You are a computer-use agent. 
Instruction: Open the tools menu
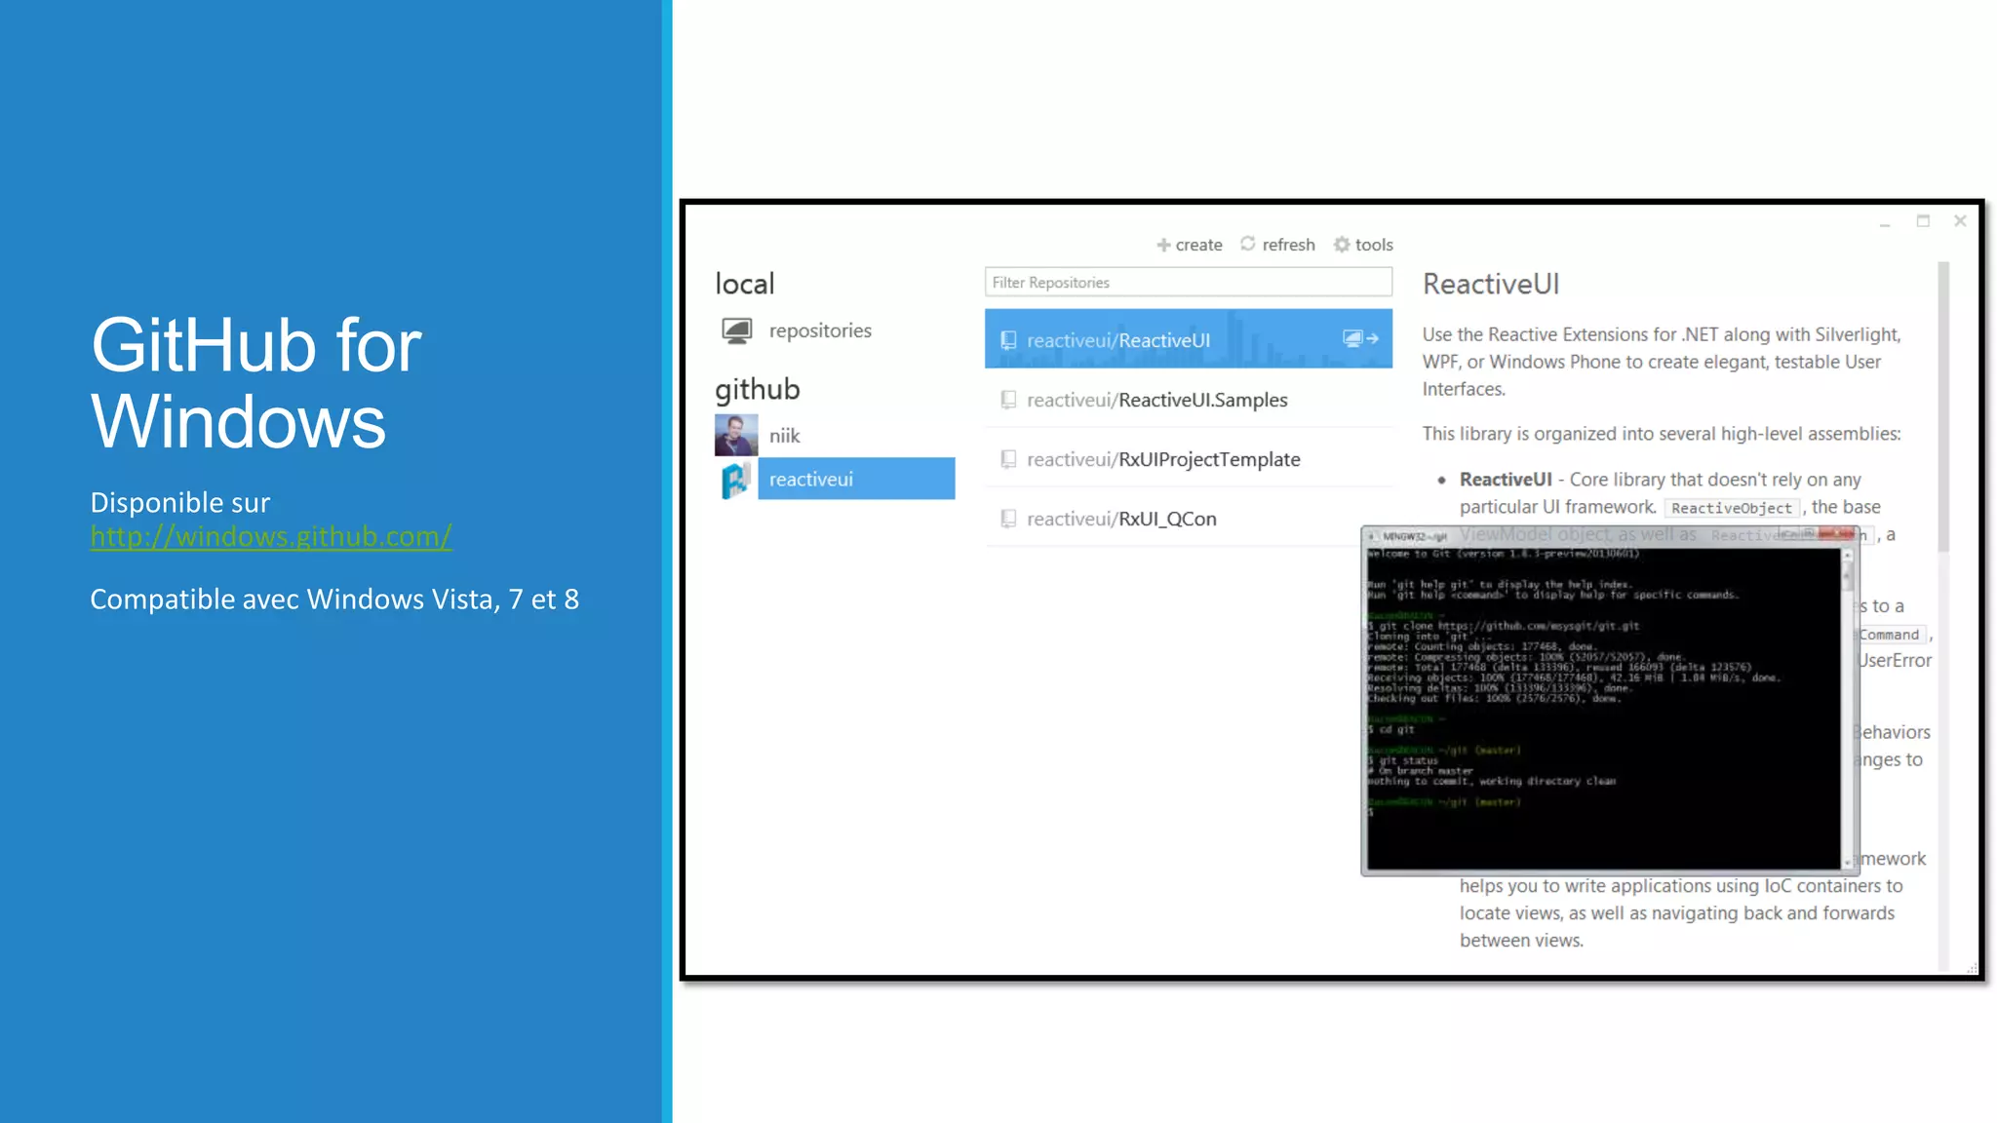pyautogui.click(x=1363, y=245)
